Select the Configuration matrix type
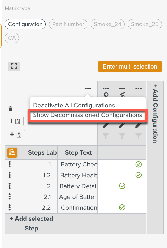The width and height of the screenshot is (167, 248). (25, 24)
